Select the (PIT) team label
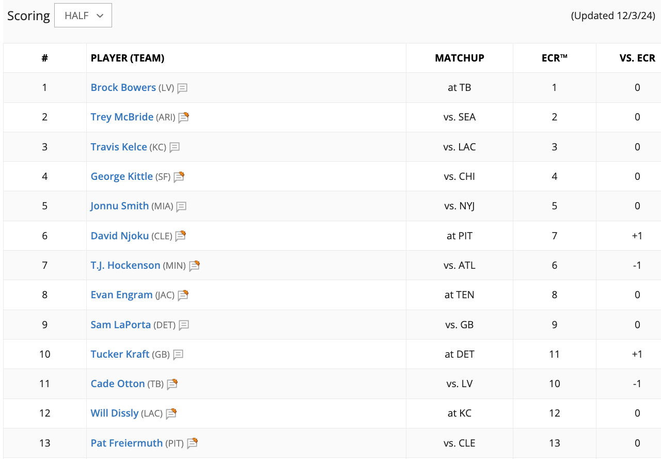 (175, 443)
